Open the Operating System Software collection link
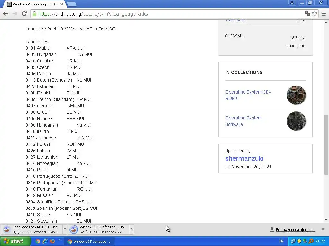Image resolution: width=329 pixels, height=246 pixels. click(x=243, y=121)
